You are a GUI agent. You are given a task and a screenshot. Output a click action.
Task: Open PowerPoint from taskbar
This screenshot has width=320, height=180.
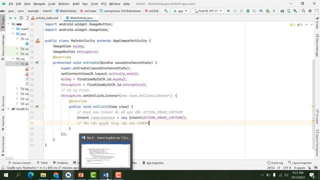click(x=81, y=175)
